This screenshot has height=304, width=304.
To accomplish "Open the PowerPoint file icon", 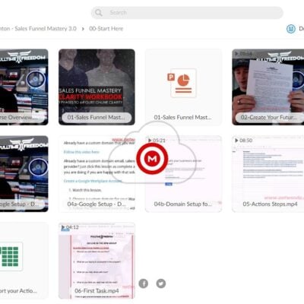I will coord(182,83).
